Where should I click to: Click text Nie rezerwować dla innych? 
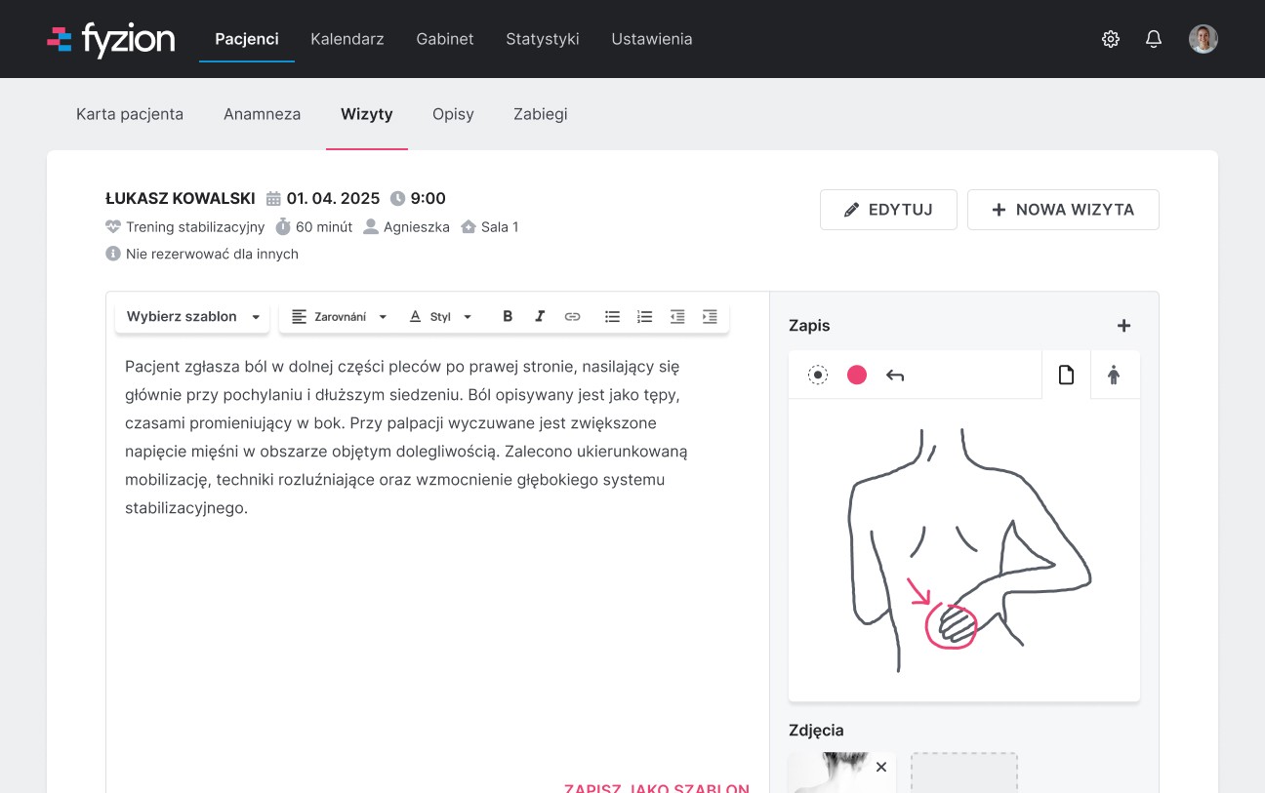click(212, 254)
